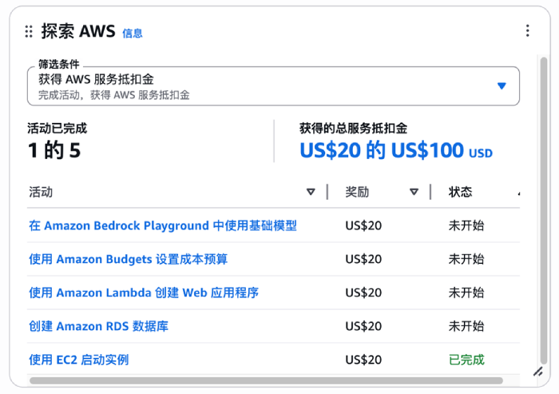
Task: Click the drag handle beside 探索 AWS
Action: tap(29, 31)
